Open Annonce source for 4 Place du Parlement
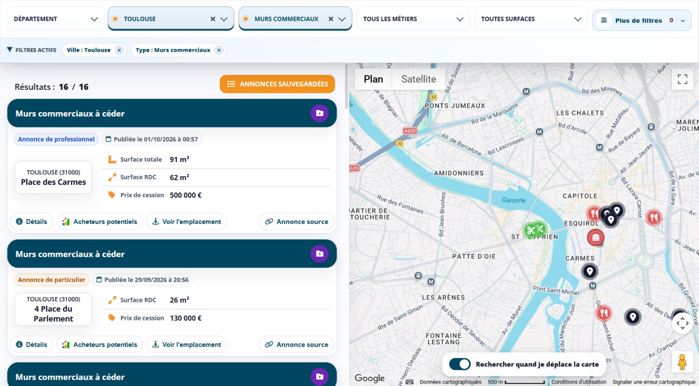This screenshot has height=386, width=699. (x=297, y=345)
